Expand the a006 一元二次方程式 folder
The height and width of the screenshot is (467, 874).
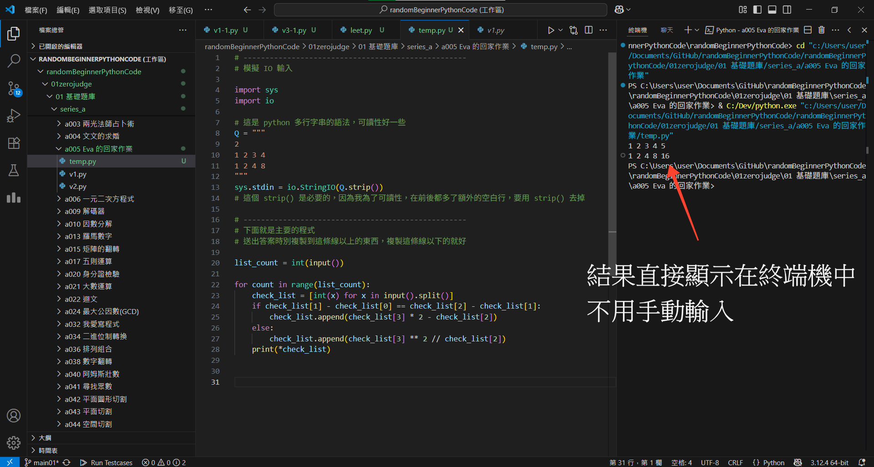click(x=99, y=199)
